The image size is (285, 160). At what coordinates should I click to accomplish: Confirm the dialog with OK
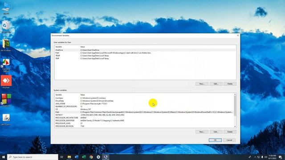pos(215,140)
